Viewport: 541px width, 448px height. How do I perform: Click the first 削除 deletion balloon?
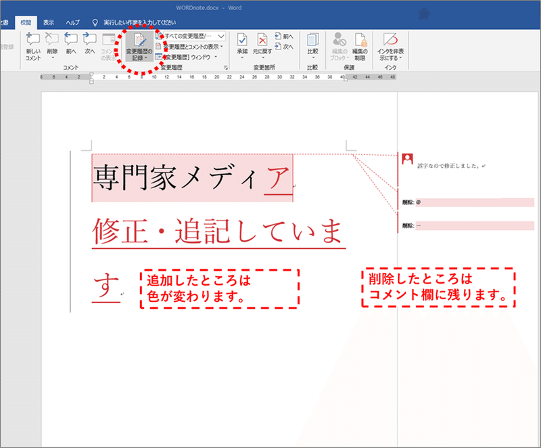point(468,202)
